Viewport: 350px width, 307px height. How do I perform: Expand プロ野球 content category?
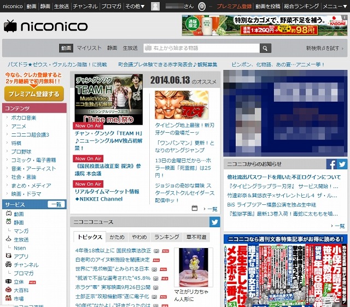pyautogui.click(x=21, y=152)
